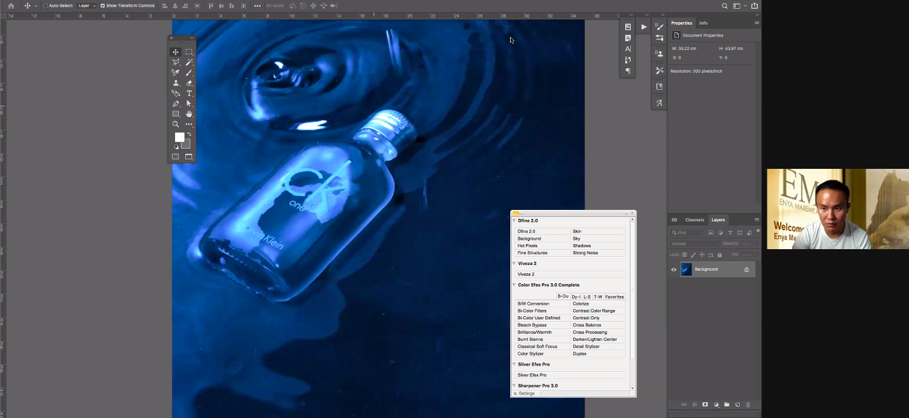
Task: Open the Fill value dropdown arrow
Action: pyautogui.click(x=756, y=255)
